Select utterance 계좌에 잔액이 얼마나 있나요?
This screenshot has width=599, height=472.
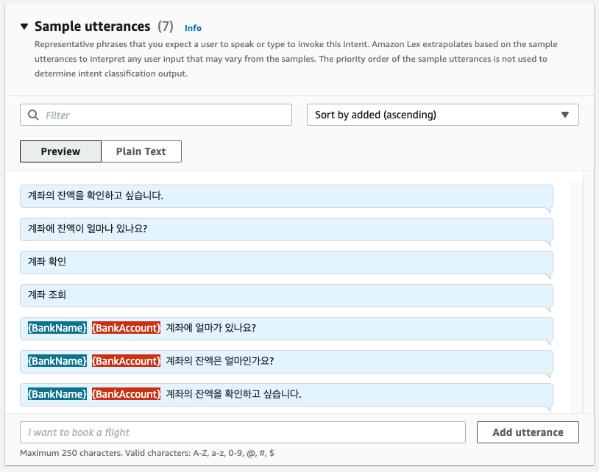pos(286,229)
